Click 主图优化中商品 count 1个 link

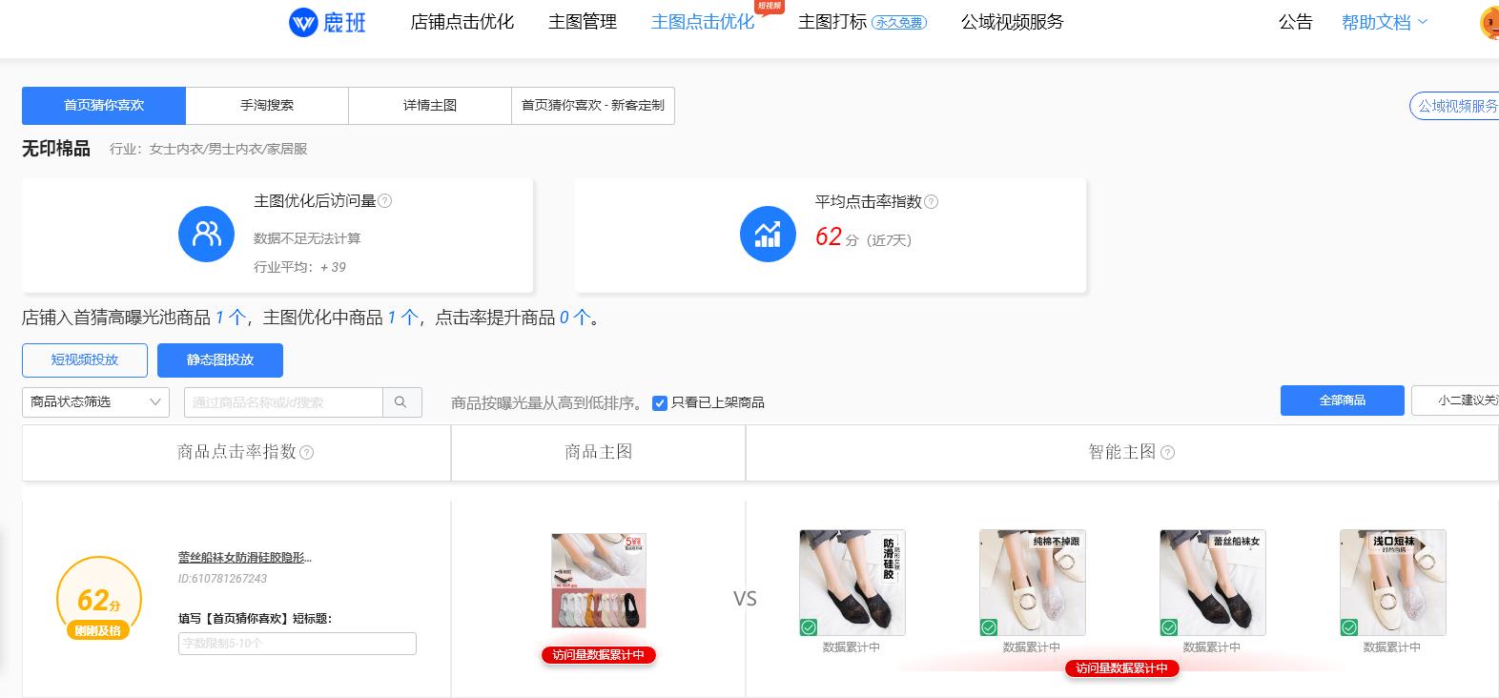(x=403, y=318)
